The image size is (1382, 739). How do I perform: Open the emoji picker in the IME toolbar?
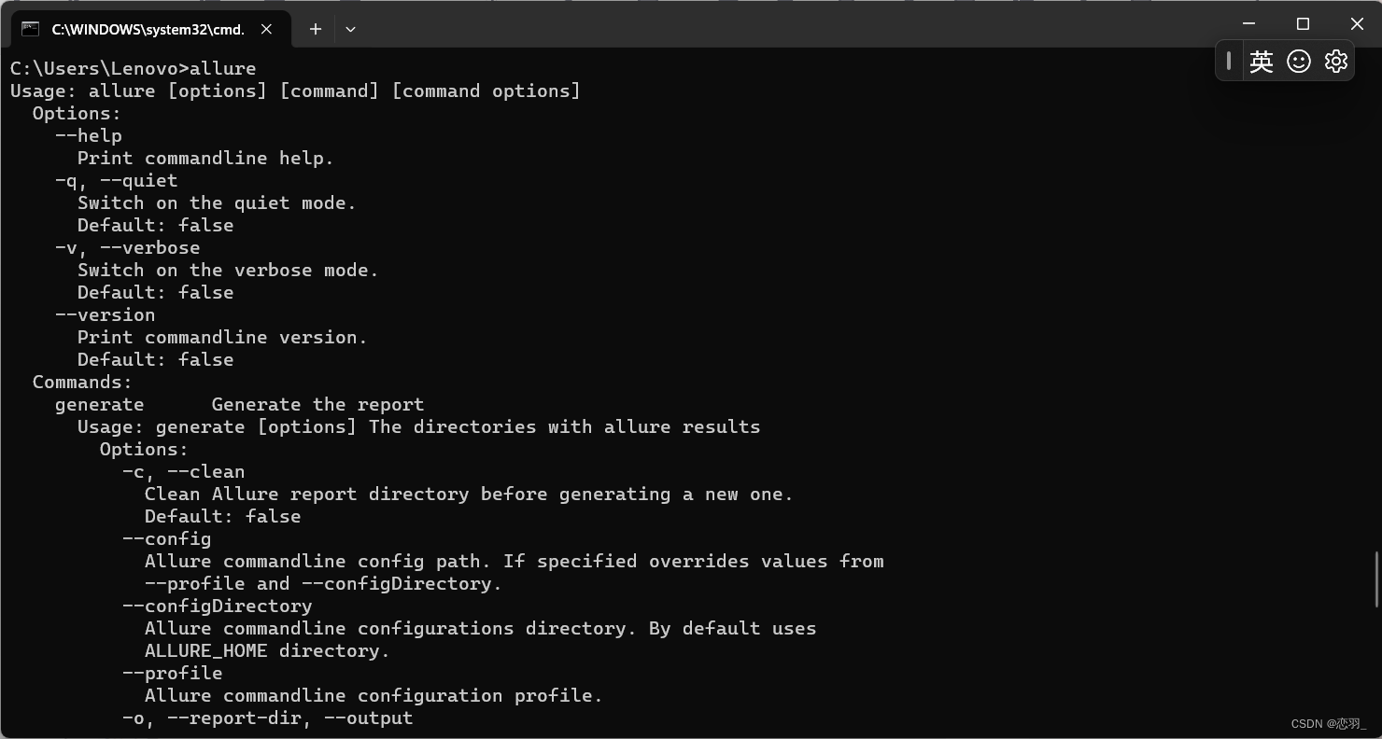[1299, 61]
